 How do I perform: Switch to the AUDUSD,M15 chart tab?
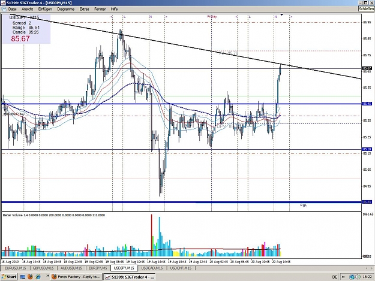click(x=71, y=268)
